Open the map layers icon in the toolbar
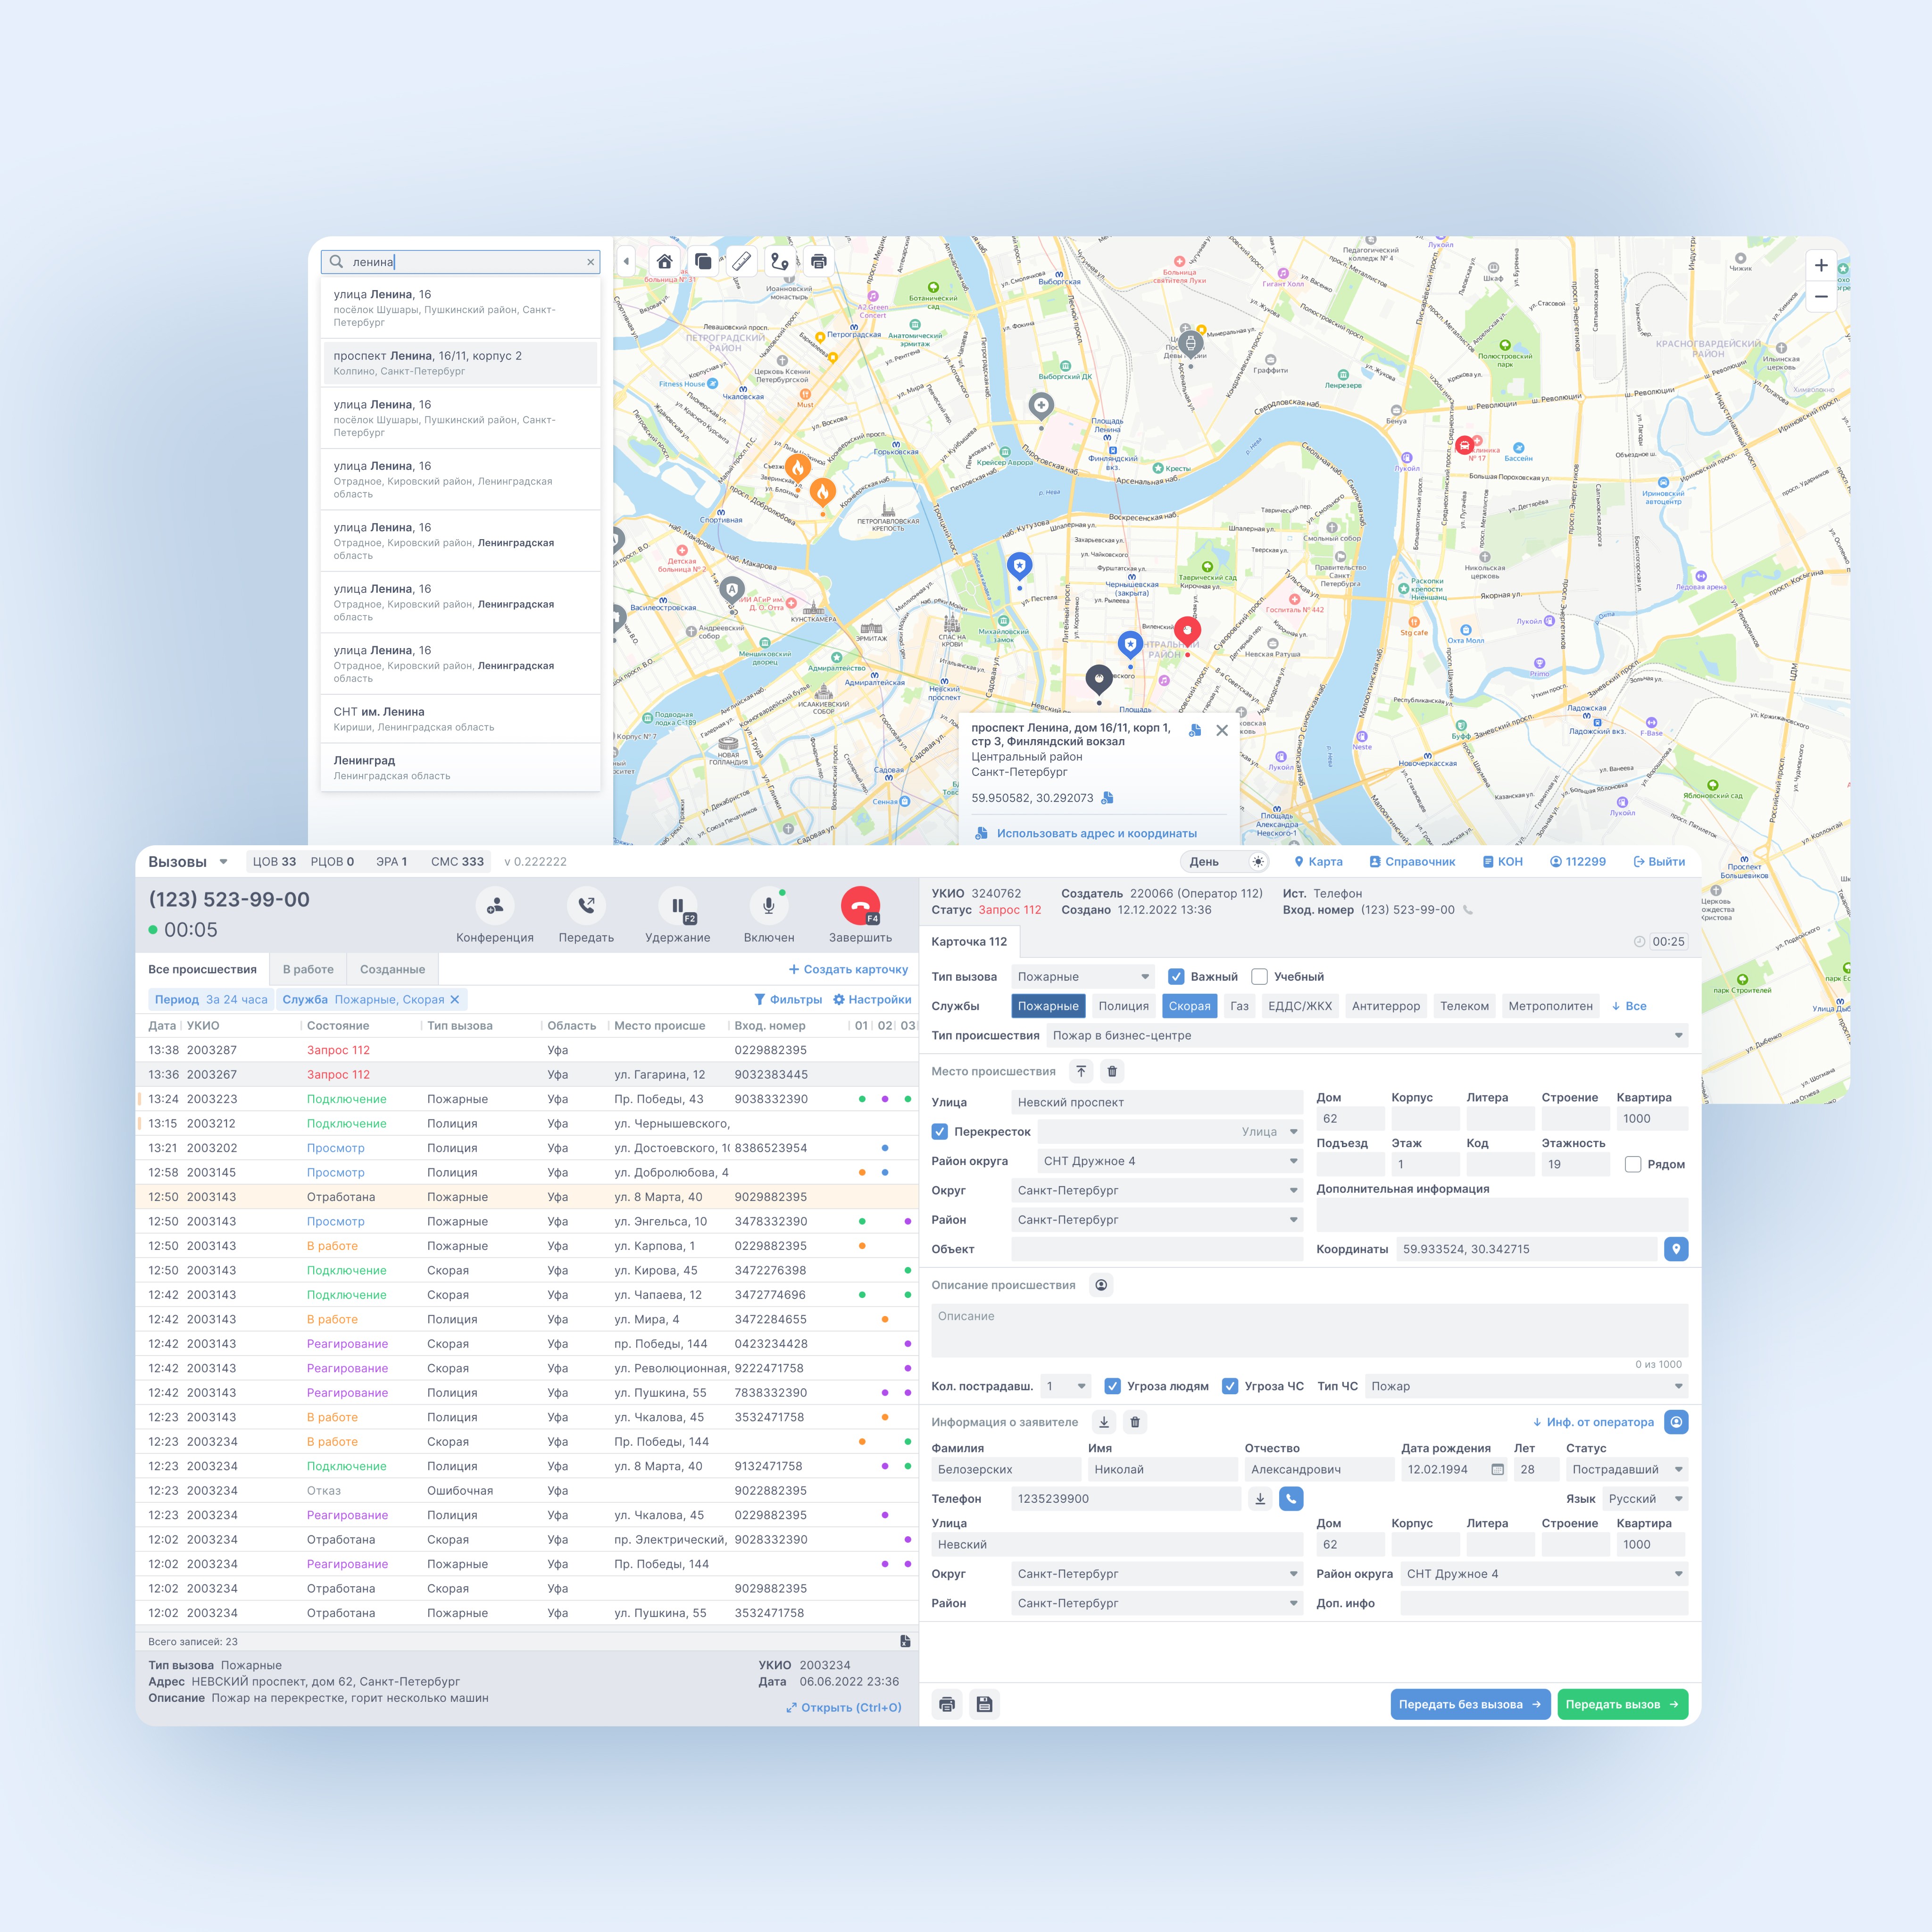The image size is (1932, 1932). (703, 261)
